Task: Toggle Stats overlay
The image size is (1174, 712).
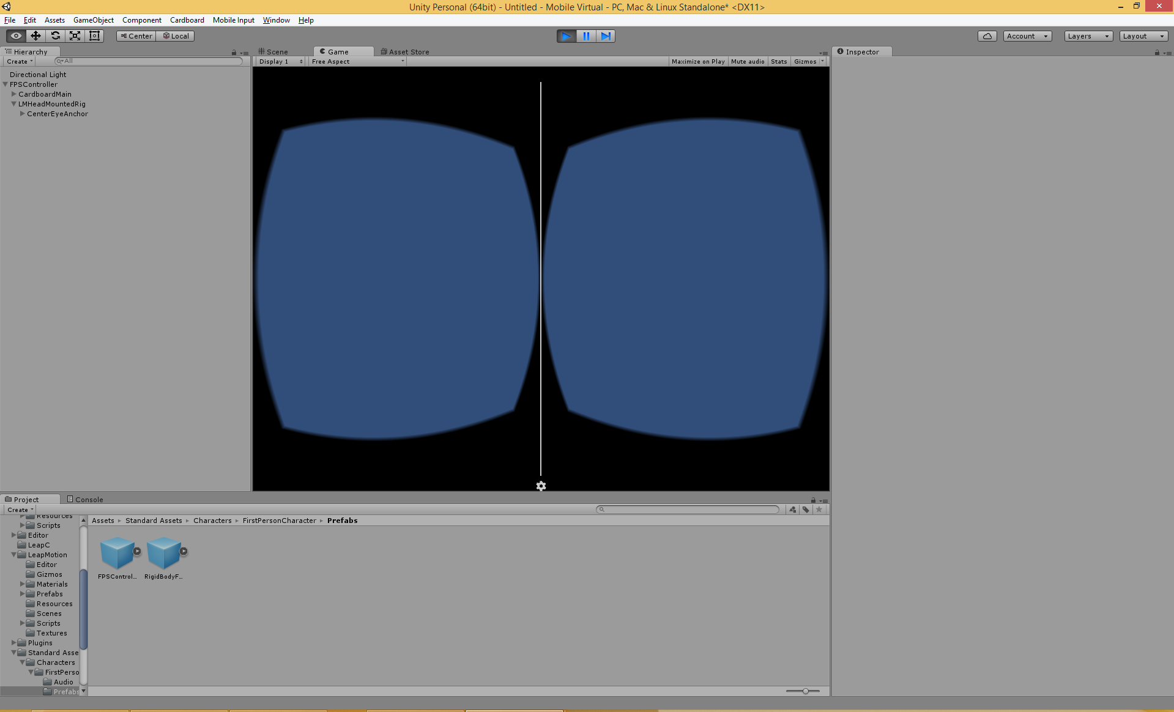Action: 779,62
